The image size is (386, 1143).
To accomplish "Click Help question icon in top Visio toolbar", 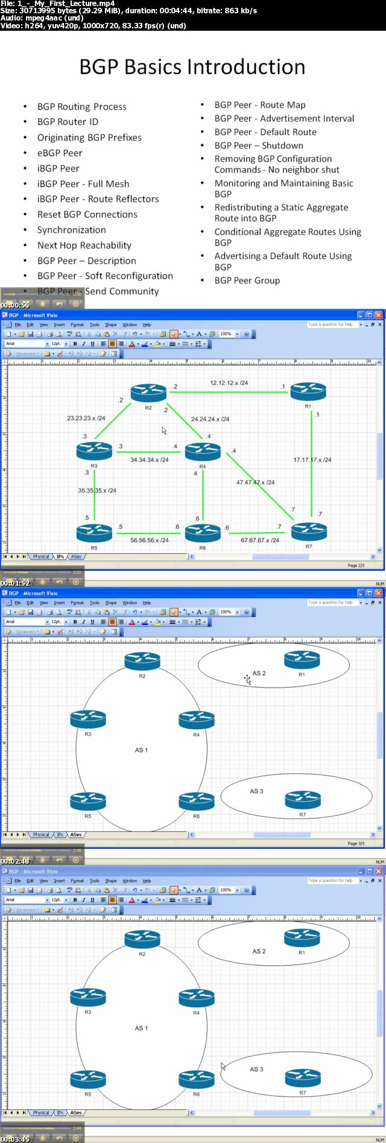I will pyautogui.click(x=247, y=334).
